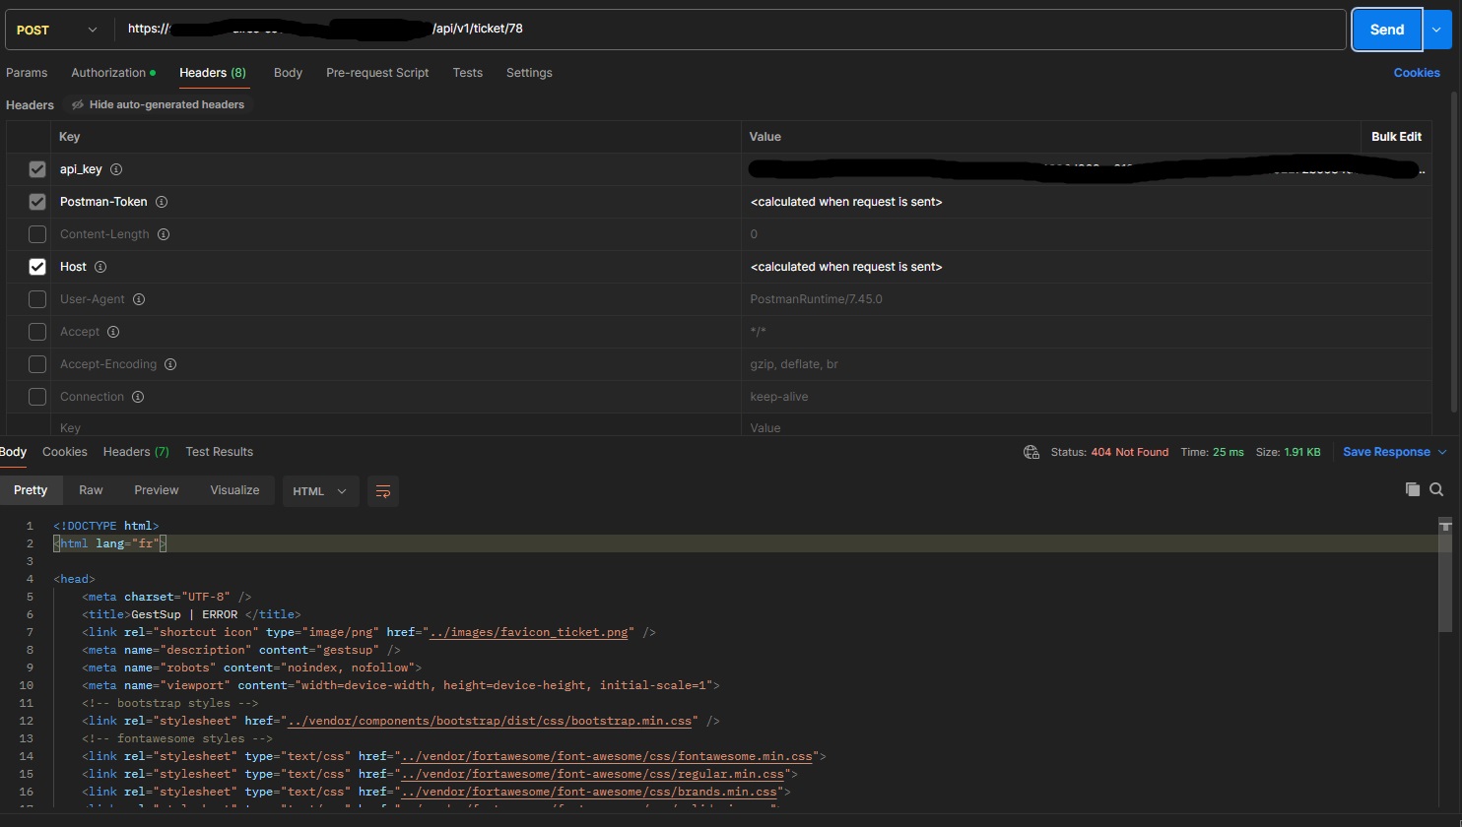Expand the Send button arrow dropdown
The width and height of the screenshot is (1462, 827).
pos(1436,30)
